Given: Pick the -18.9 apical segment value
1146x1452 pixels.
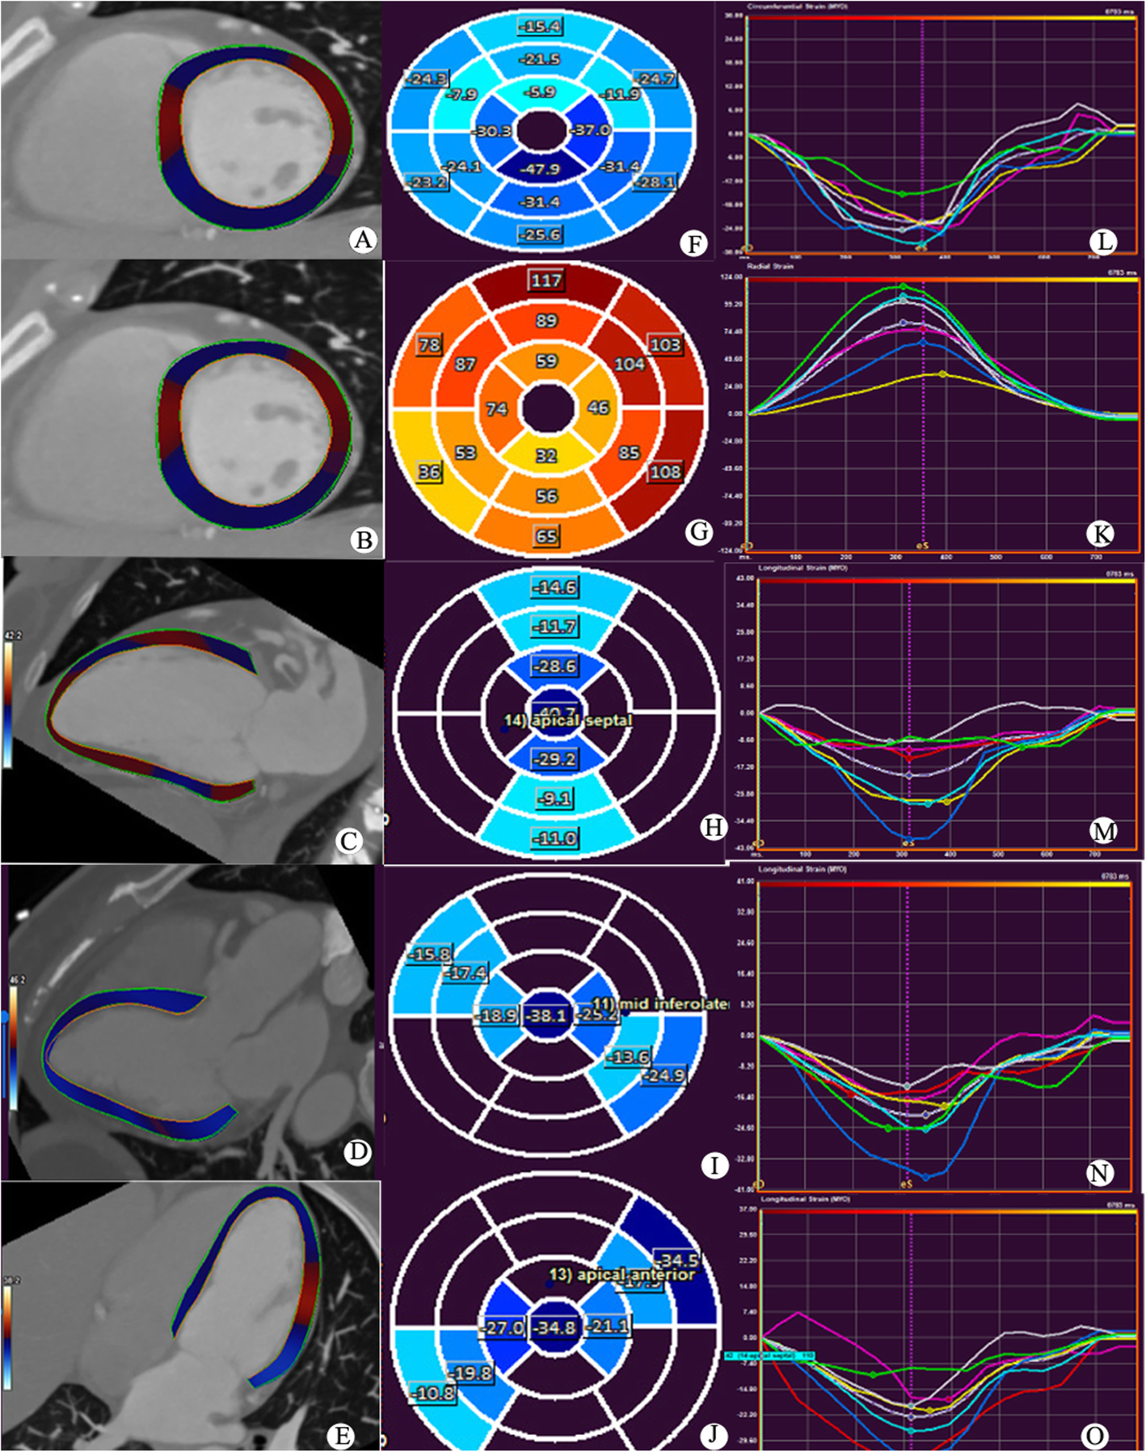Looking at the screenshot, I should click(495, 1015).
